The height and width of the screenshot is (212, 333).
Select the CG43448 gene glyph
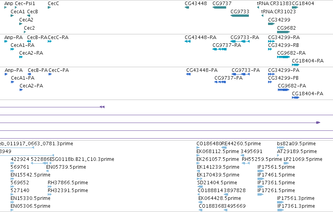click(187, 7)
